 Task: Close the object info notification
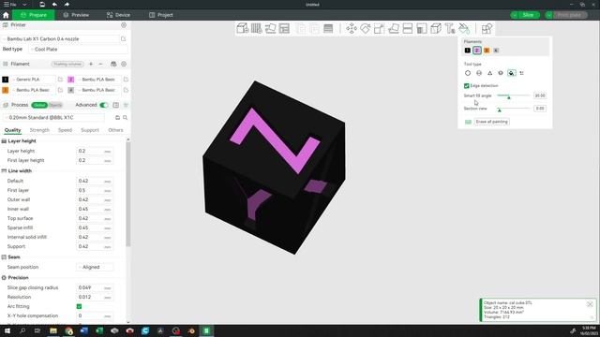click(x=590, y=304)
